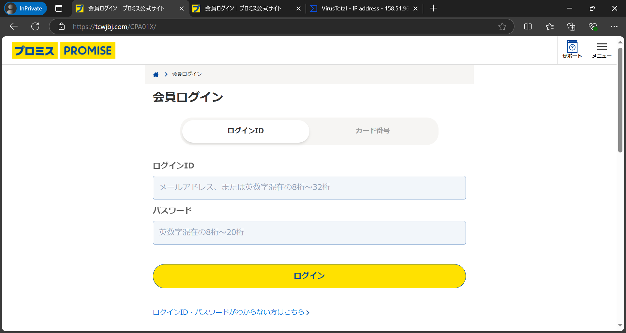The width and height of the screenshot is (626, 333).
Task: Select the first Promise login tab
Action: 126,8
